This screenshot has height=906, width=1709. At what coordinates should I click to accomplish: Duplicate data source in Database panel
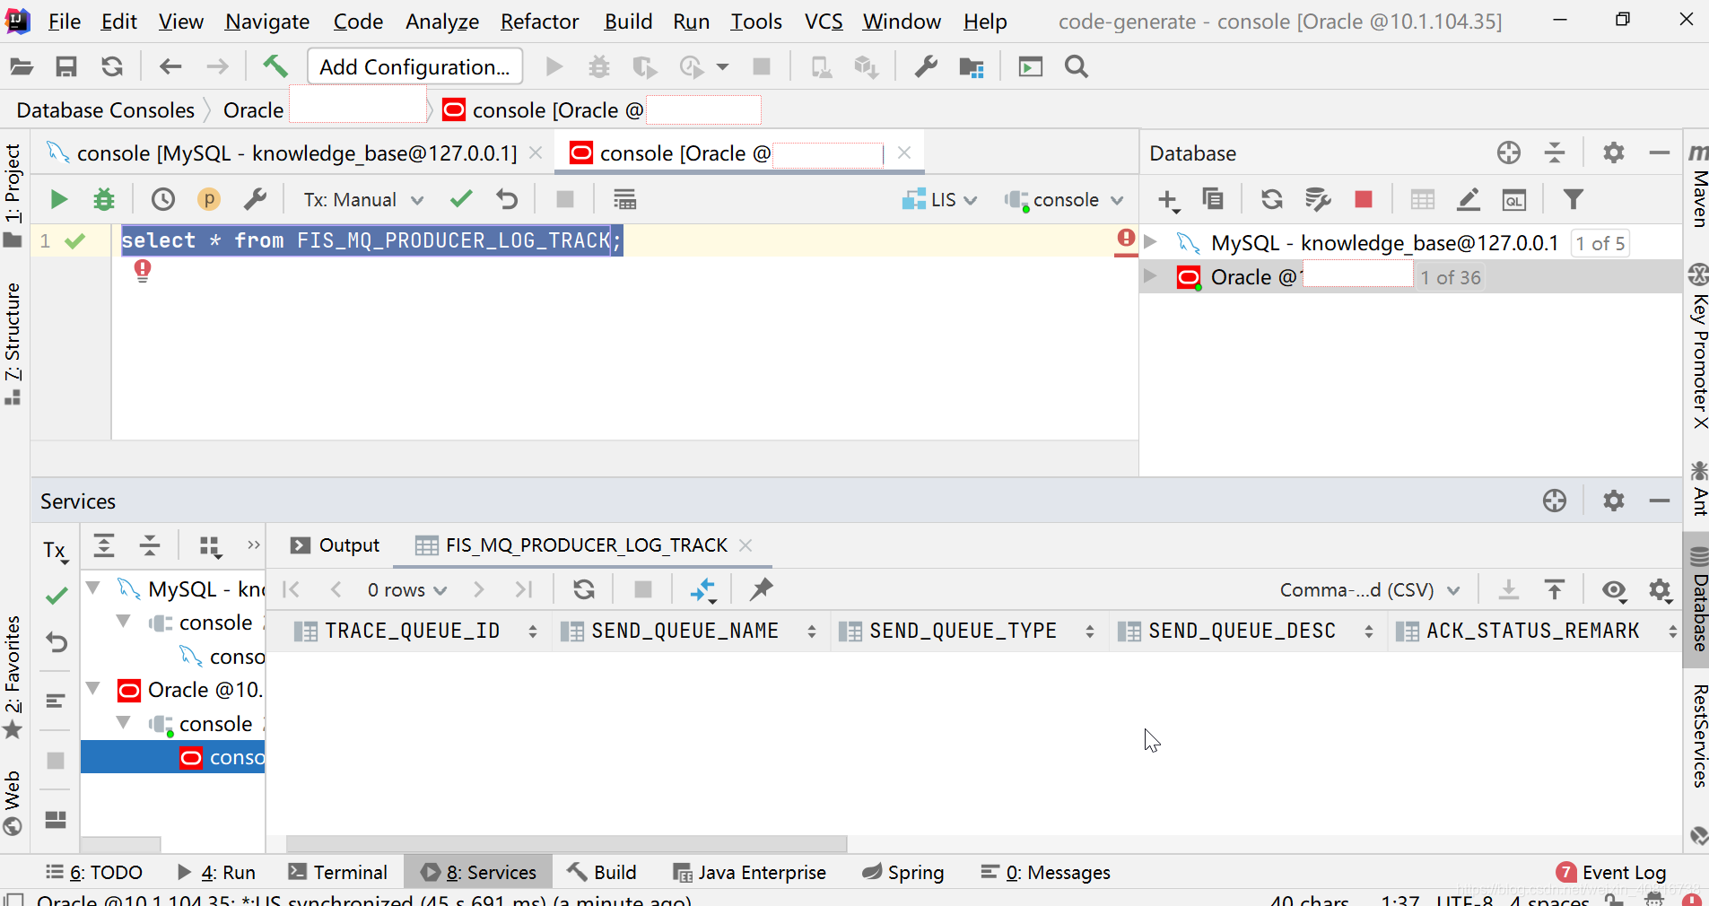click(x=1213, y=199)
